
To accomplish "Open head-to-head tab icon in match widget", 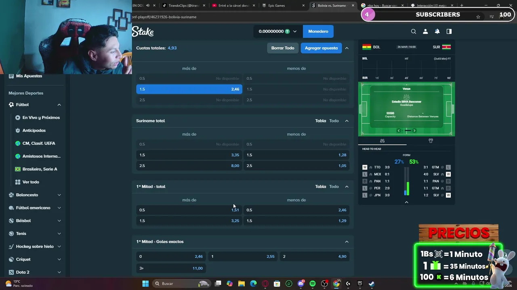I will pos(382,141).
